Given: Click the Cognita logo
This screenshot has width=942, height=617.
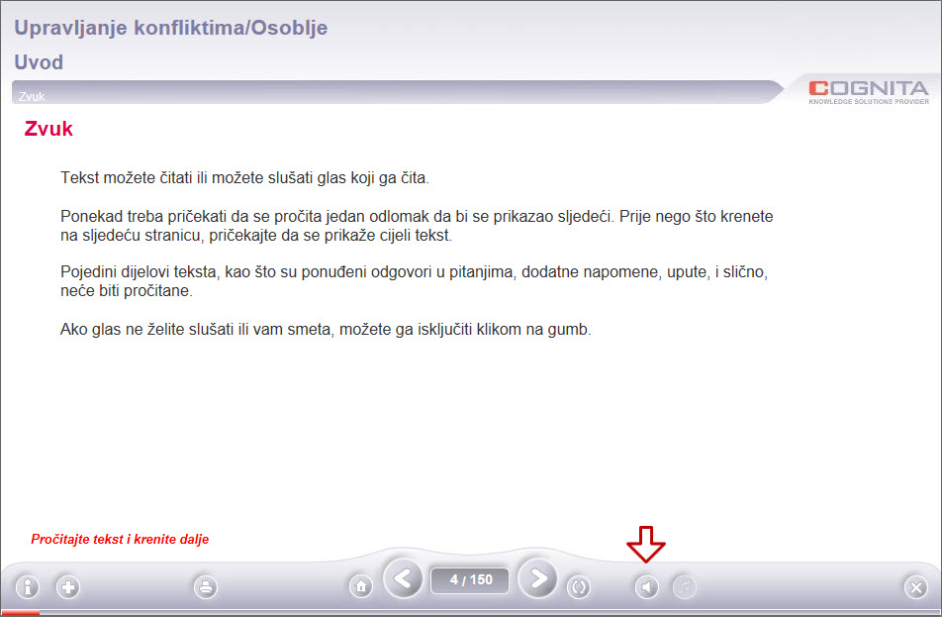Looking at the screenshot, I should (x=868, y=90).
